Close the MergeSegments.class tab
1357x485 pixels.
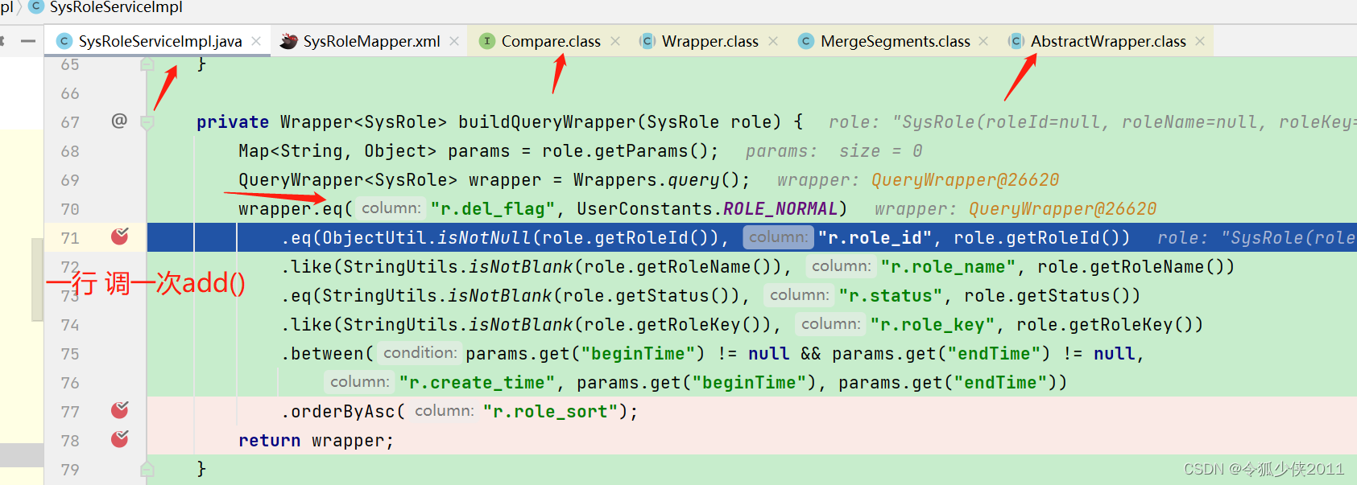pos(983,41)
